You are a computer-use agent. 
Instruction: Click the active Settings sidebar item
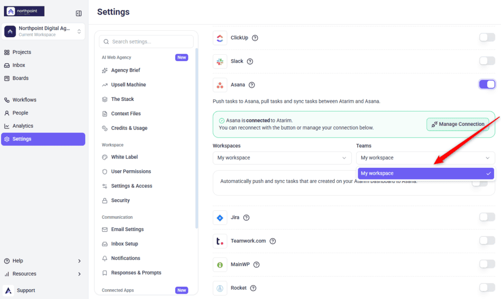pos(43,139)
